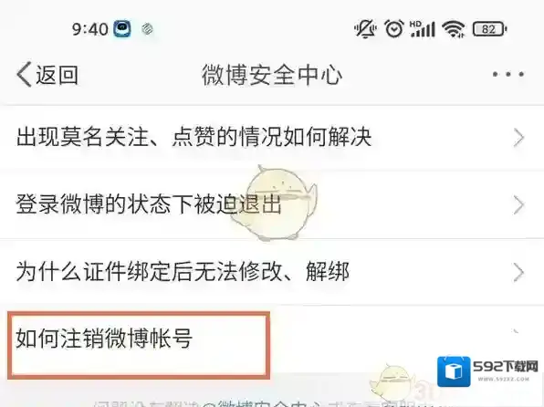Select 为什么证件绑定后无法修改、解绑 question text
Screen dimensions: 544x407
coord(183,271)
